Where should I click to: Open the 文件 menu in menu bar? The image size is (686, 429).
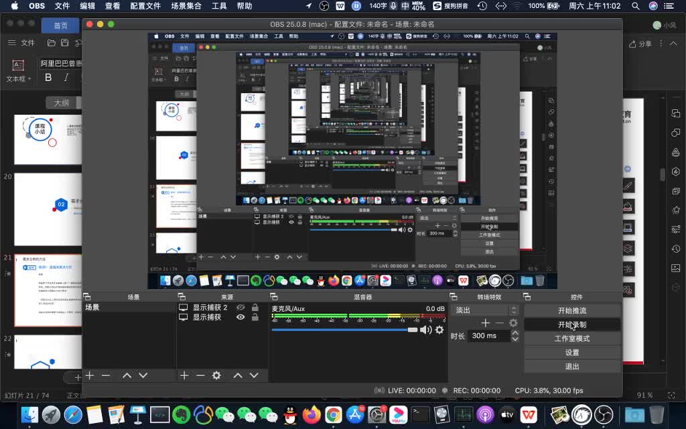point(62,6)
